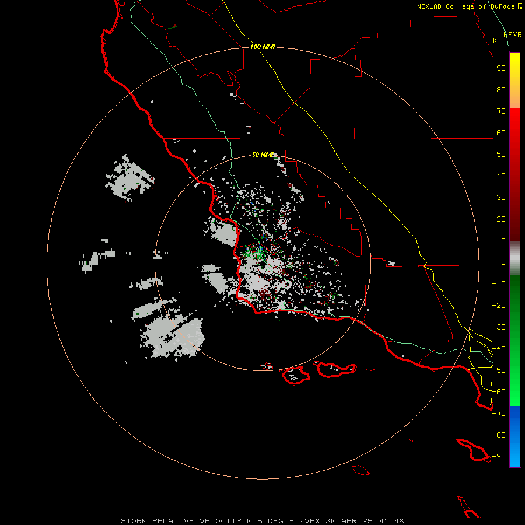Click the [KT] units label
Image resolution: width=525 pixels, height=525 pixels.
click(x=498, y=40)
